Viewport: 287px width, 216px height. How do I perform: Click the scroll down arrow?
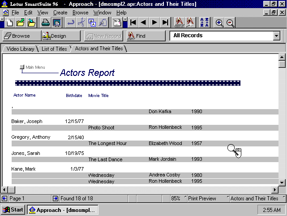click(x=282, y=183)
